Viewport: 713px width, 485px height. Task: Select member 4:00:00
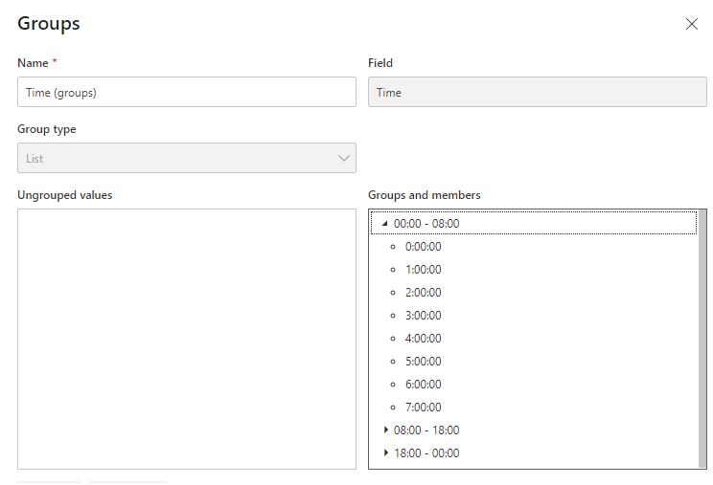click(423, 339)
